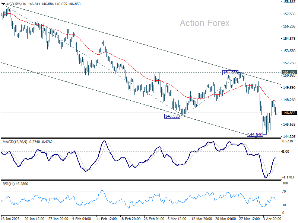Click the 145.635 price axis value
298x223 pixels.
click(x=289, y=125)
